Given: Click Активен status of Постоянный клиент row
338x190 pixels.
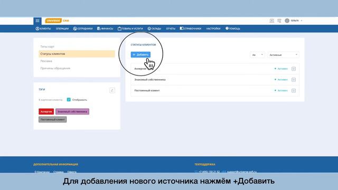Looking at the screenshot, I should 281,91.
